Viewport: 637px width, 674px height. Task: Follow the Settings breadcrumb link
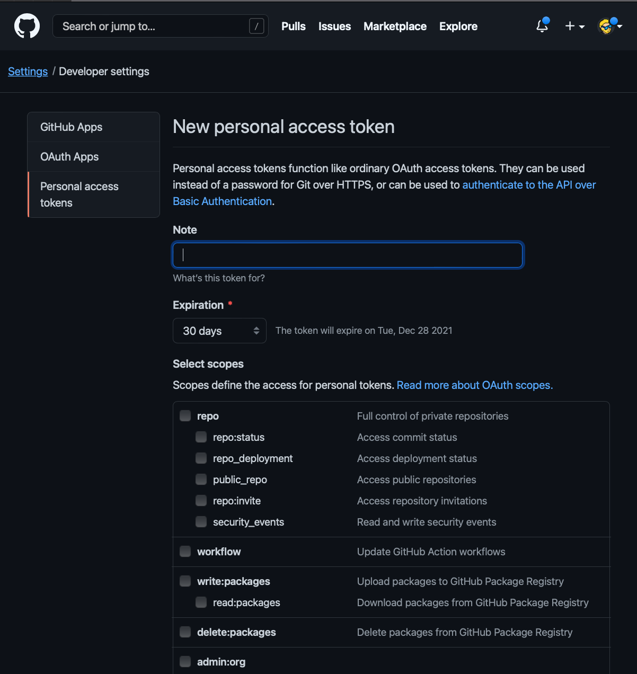[28, 72]
